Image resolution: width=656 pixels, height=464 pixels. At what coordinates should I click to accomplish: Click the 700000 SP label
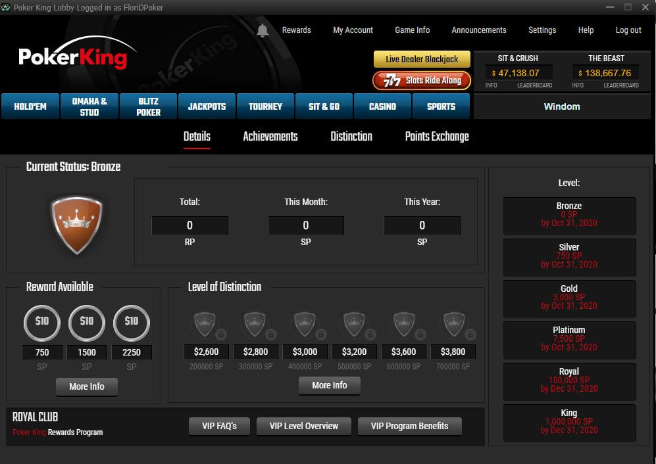point(453,367)
